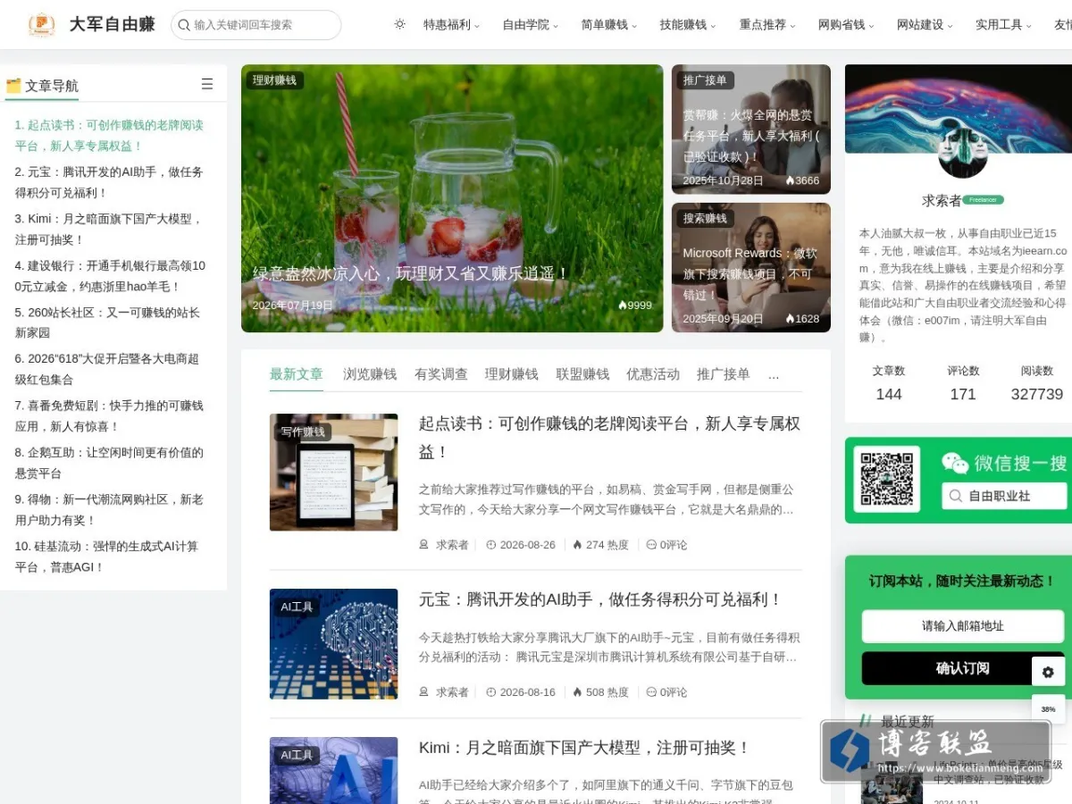The width and height of the screenshot is (1072, 804).
Task: Click the site logo icon beside 大军自由赚
Action: (41, 24)
